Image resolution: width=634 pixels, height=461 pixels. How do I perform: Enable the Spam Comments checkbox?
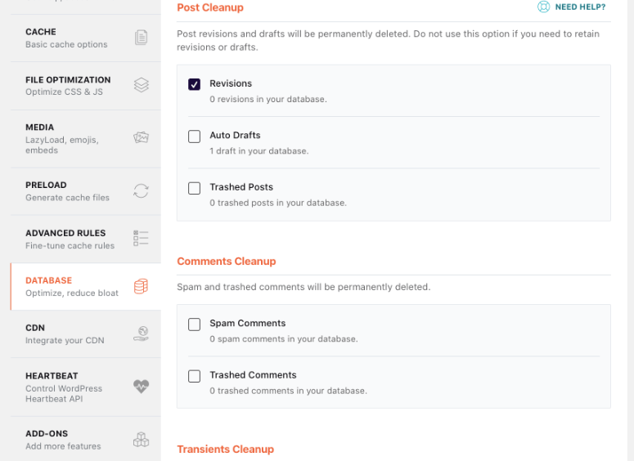[195, 324]
